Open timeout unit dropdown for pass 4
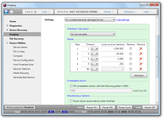 tap(95, 64)
